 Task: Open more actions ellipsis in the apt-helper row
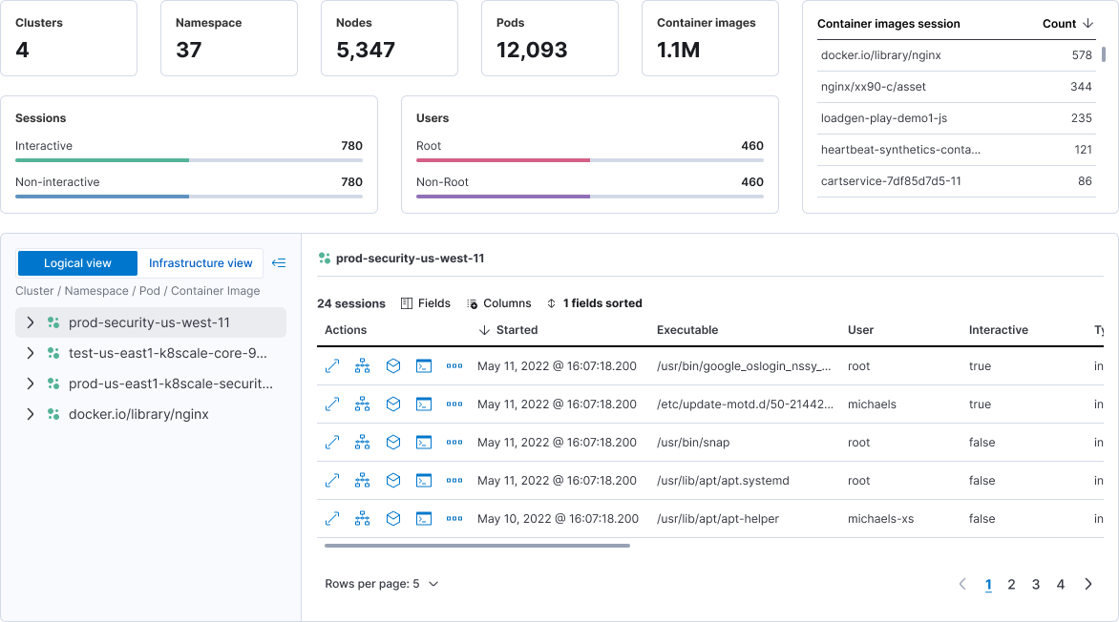coord(454,519)
